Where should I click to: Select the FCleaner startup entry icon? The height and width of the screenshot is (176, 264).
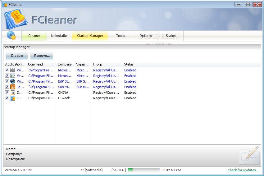[x=13, y=98]
